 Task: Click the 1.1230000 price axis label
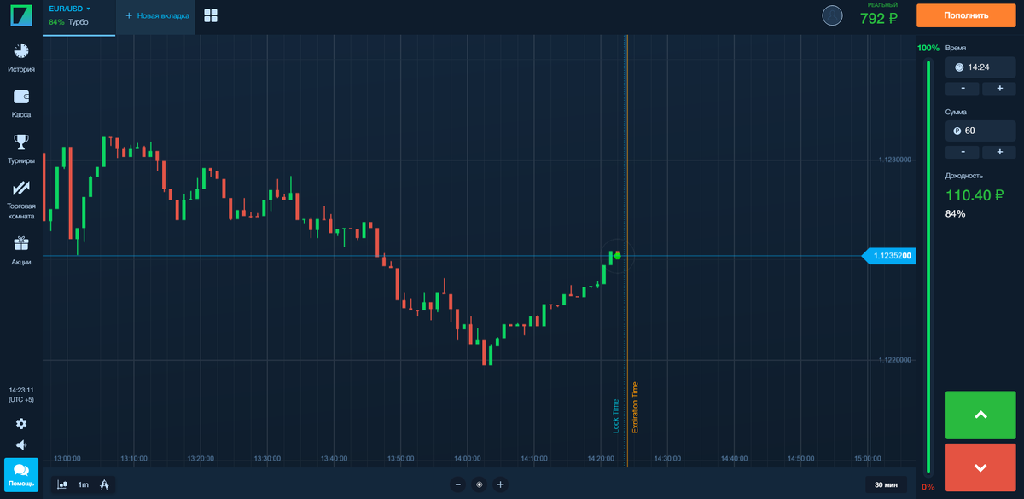click(x=895, y=160)
